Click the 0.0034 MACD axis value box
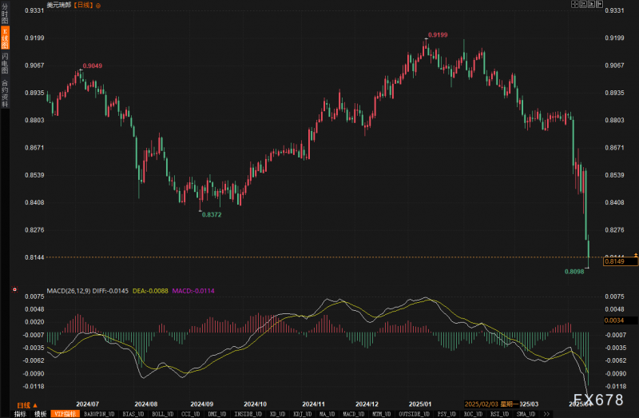This screenshot has height=418, width=639. click(621, 320)
